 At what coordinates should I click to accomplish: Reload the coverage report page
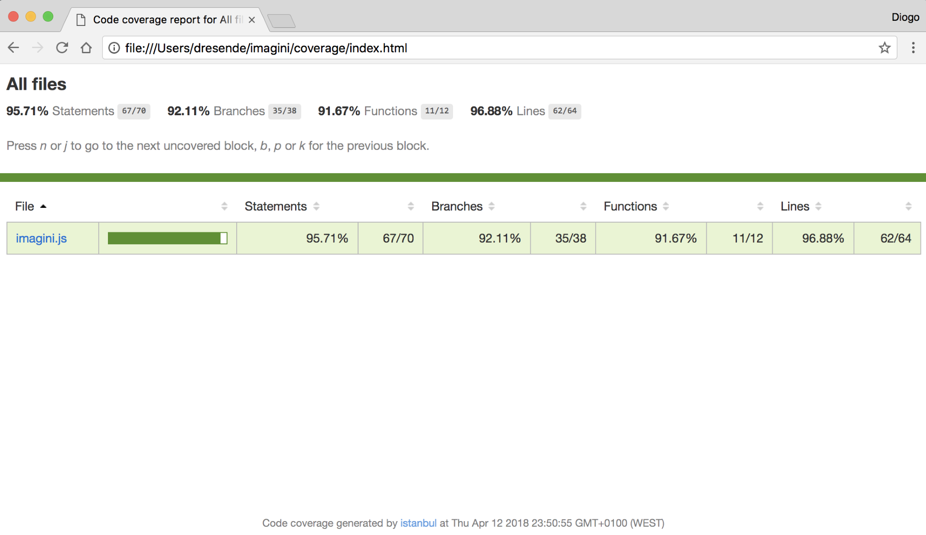[x=62, y=48]
